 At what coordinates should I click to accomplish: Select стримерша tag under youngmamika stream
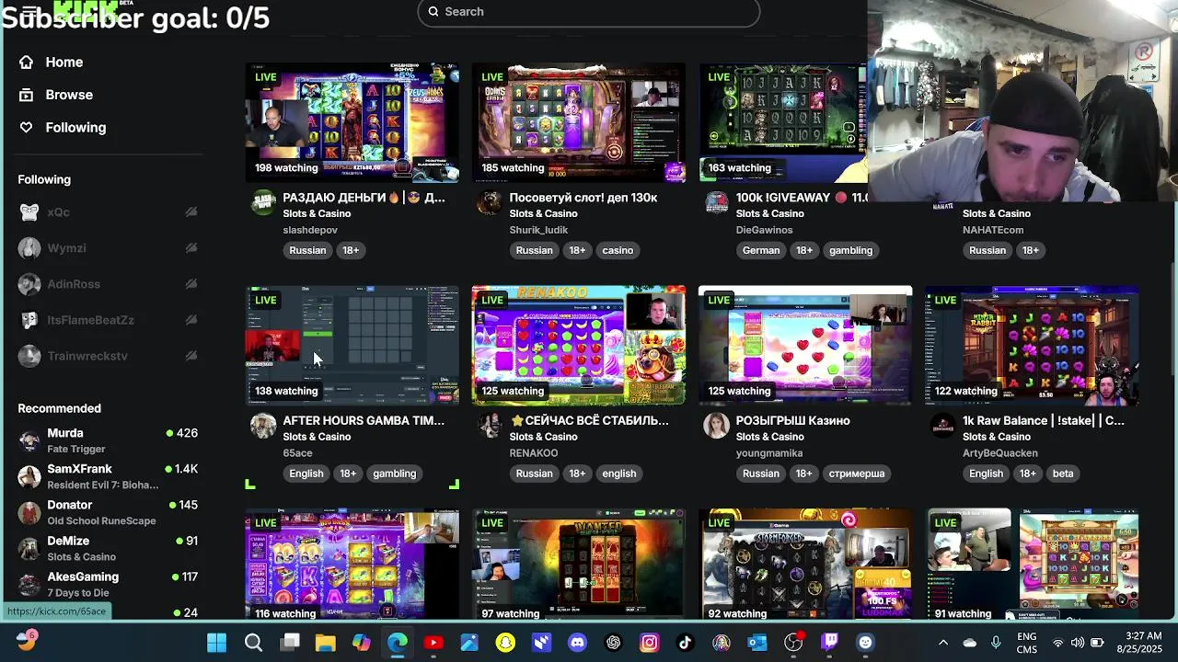tap(856, 474)
